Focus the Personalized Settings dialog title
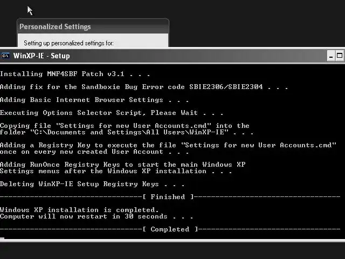Screen dimensions: 345x259 click(x=55, y=26)
